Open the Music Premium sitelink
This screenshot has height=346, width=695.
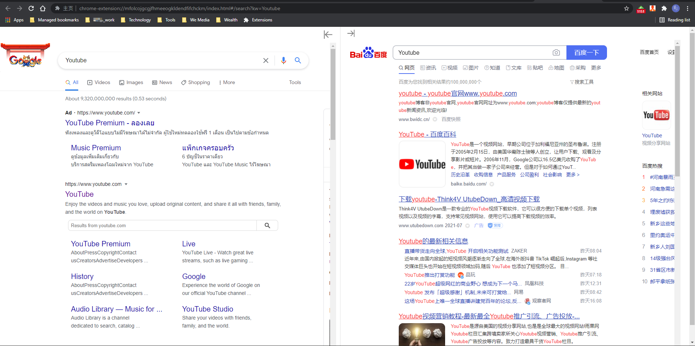96,148
